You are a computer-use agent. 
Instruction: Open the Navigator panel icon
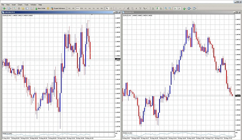(x=23, y=9)
